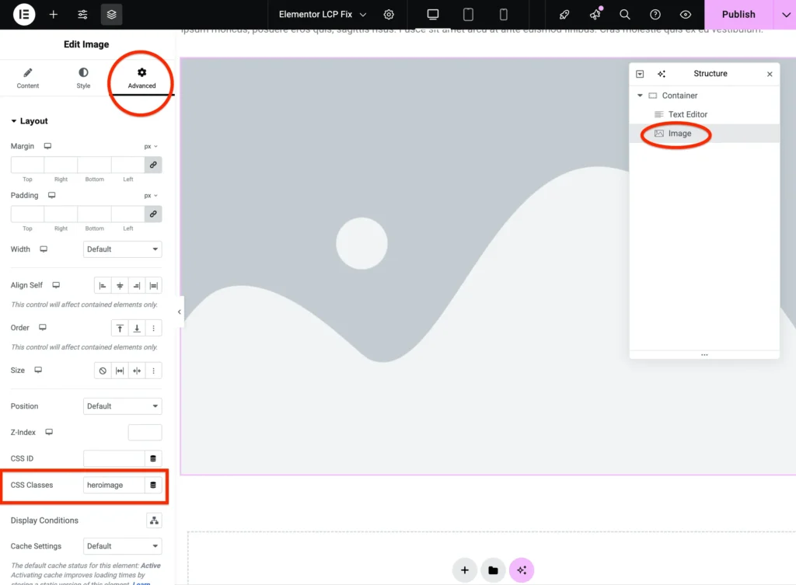The width and height of the screenshot is (796, 585).
Task: Open the Finder search icon in top bar
Action: (625, 14)
